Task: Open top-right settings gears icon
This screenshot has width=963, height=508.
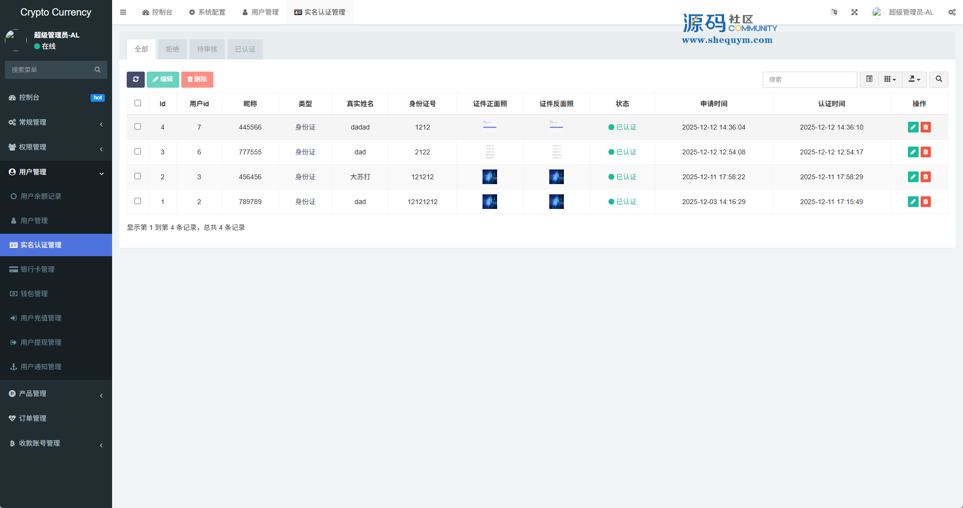Action: [x=952, y=12]
